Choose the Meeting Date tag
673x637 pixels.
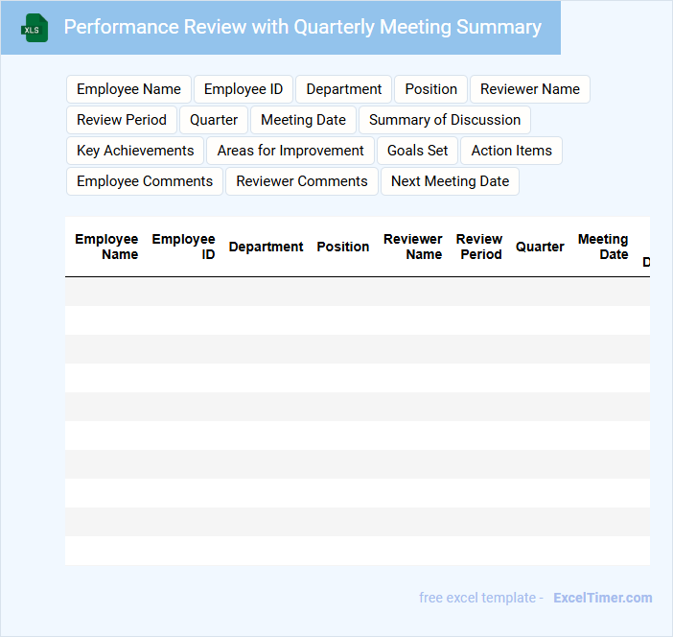(303, 120)
